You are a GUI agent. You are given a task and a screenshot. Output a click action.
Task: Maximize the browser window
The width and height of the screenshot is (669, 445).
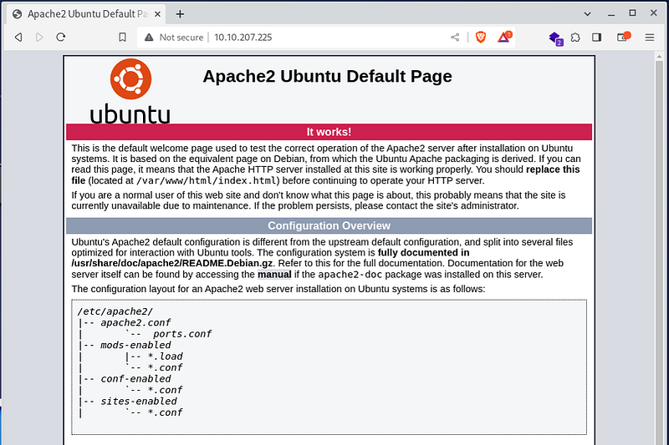click(633, 13)
